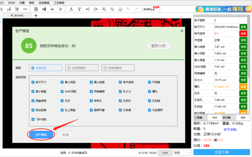The height and width of the screenshot is (157, 252).
Task: Click red 查看 button for 电气信号
Action: (243, 34)
